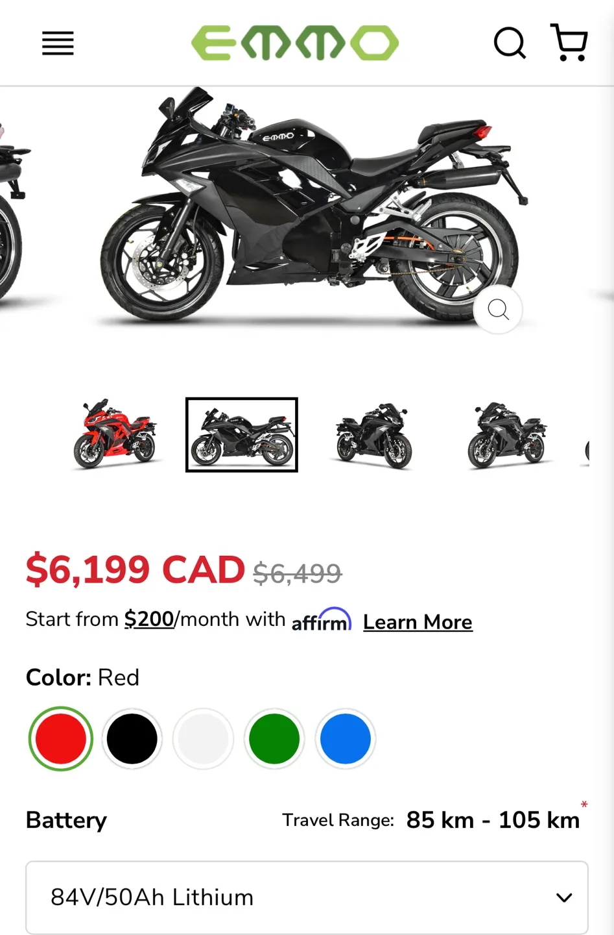Choose the black color option
The image size is (614, 935).
pos(132,739)
